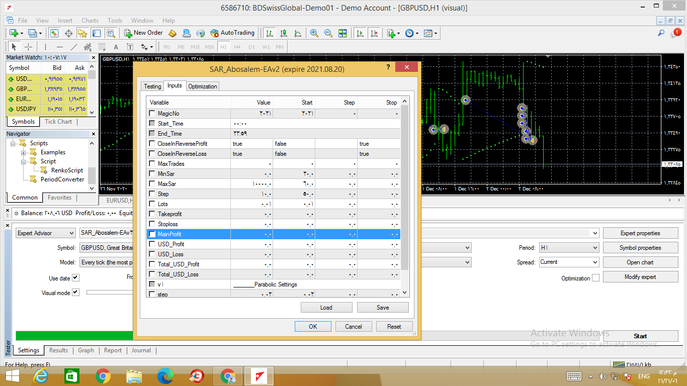Tick the Lots checkbox
This screenshot has height=386, width=687.
pos(152,204)
